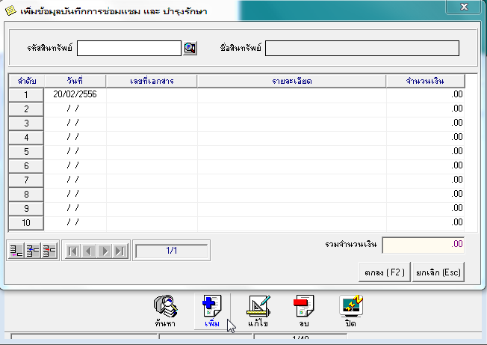Click the delete row icon with red arrow
The image size is (487, 345).
[49, 251]
